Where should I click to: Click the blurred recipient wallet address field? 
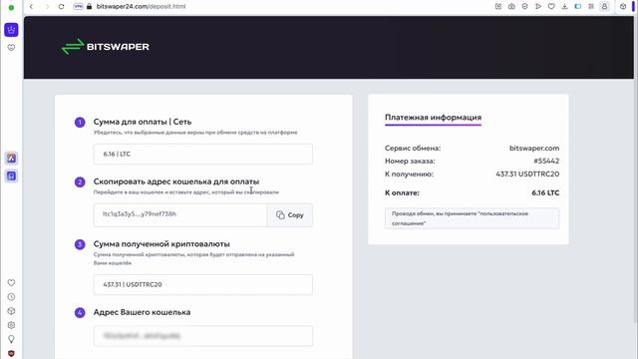203,336
